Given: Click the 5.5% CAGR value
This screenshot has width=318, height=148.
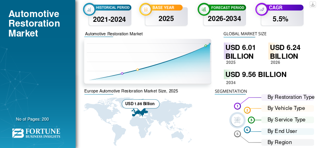Looking at the screenshot, I should tap(281, 19).
